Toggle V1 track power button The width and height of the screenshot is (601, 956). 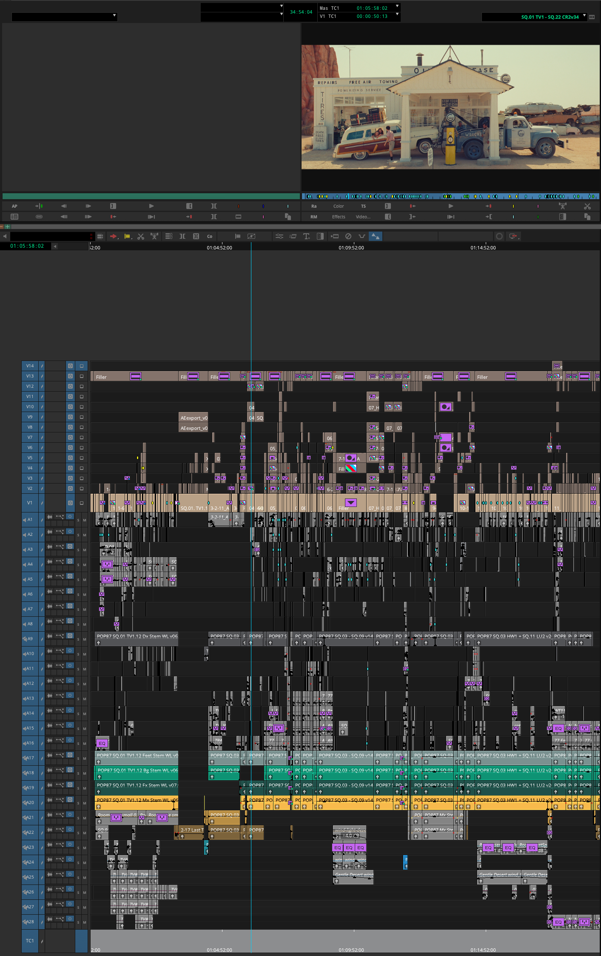tap(70, 503)
